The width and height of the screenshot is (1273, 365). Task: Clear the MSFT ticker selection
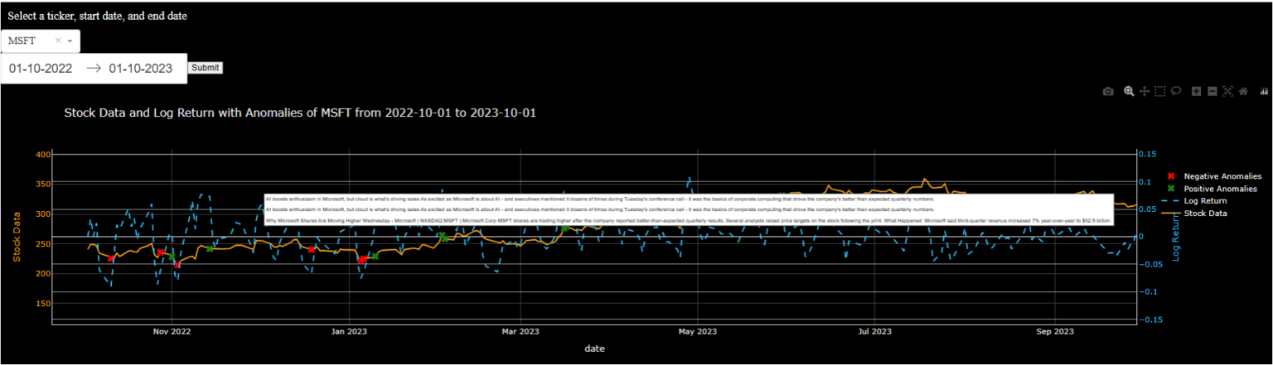coord(58,41)
